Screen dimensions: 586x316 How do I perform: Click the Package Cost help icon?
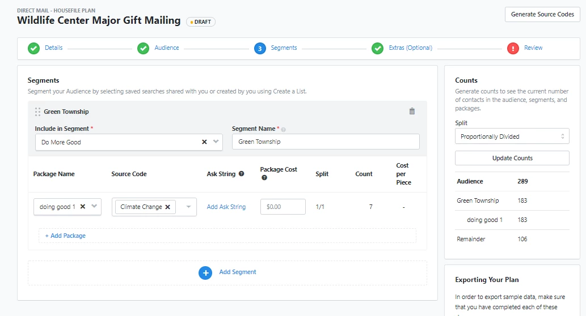264,178
